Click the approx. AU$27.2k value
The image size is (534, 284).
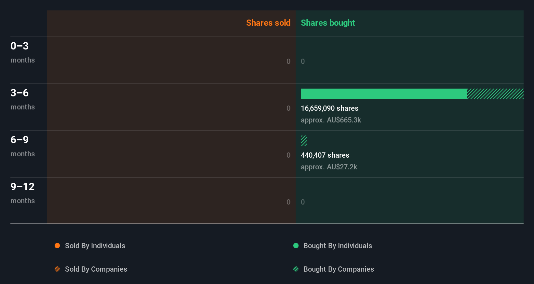click(329, 167)
